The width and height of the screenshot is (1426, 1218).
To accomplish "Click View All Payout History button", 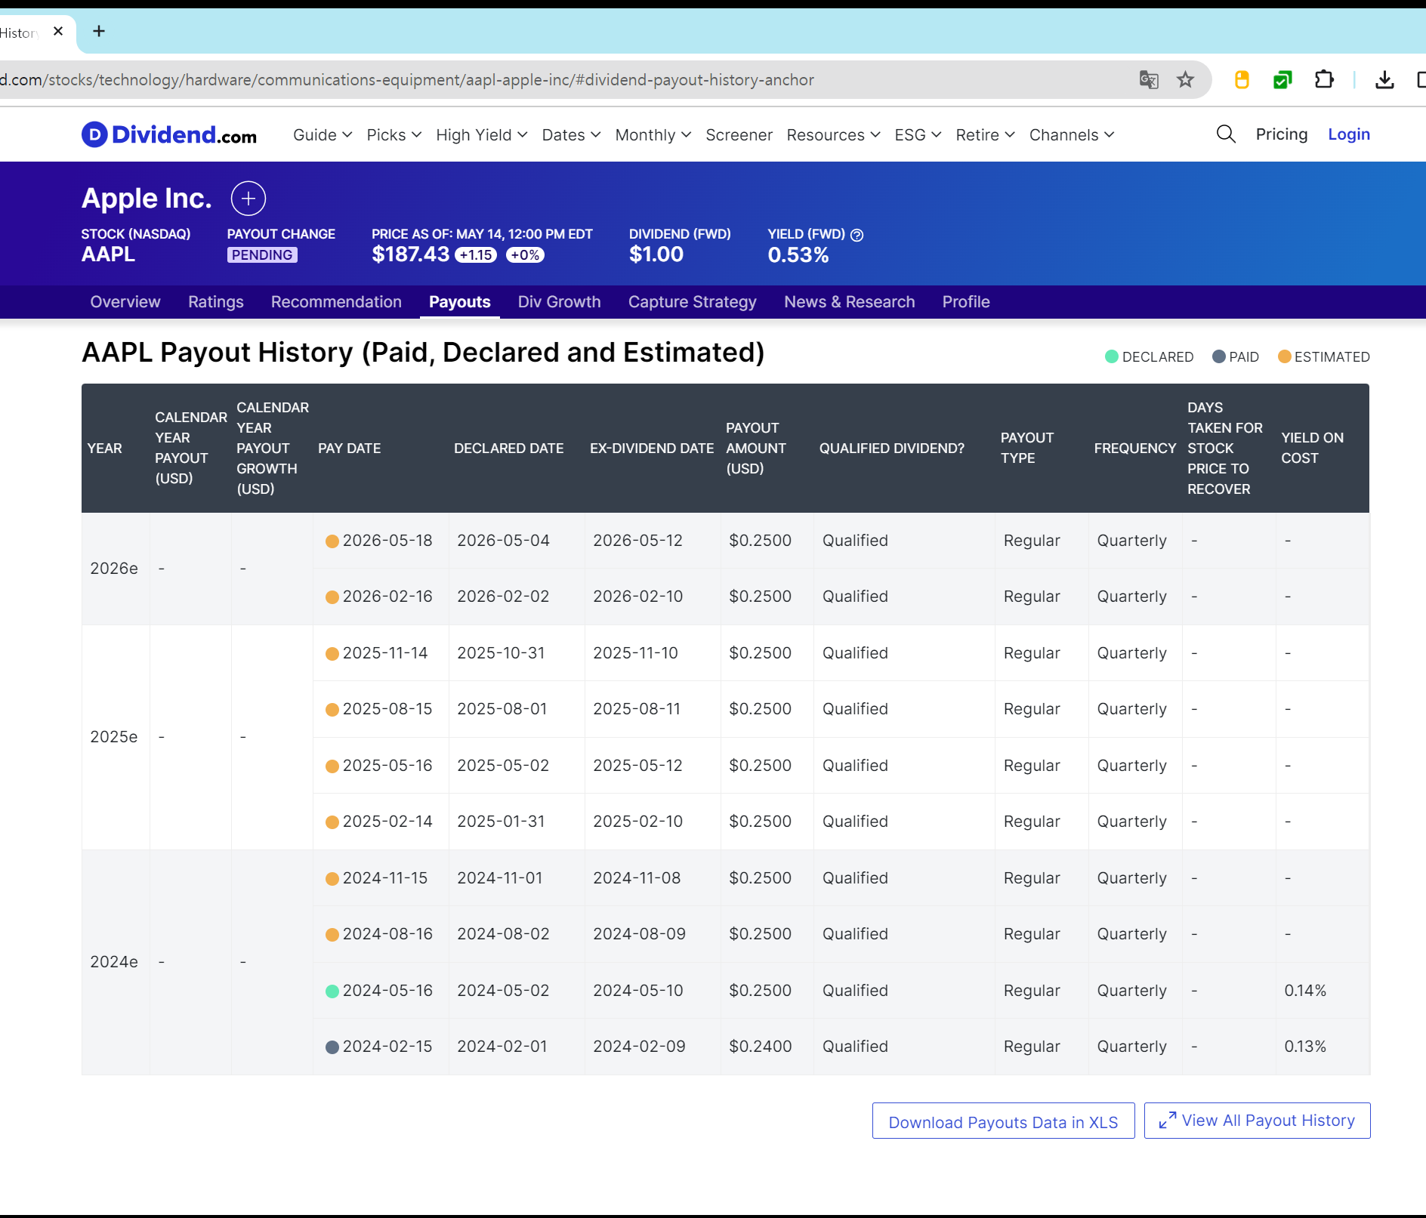I will click(x=1258, y=1121).
